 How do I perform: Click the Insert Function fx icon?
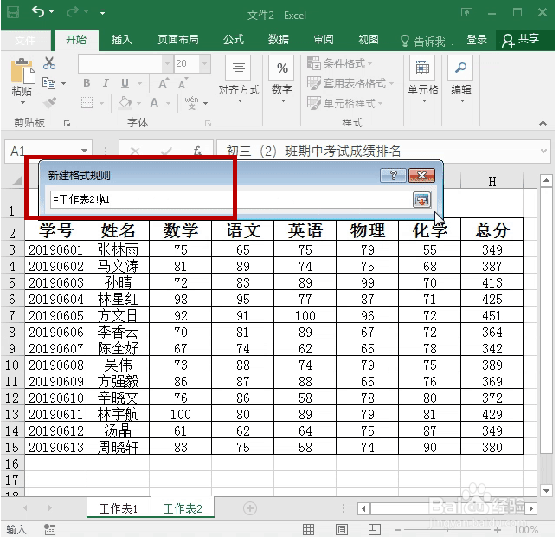197,151
